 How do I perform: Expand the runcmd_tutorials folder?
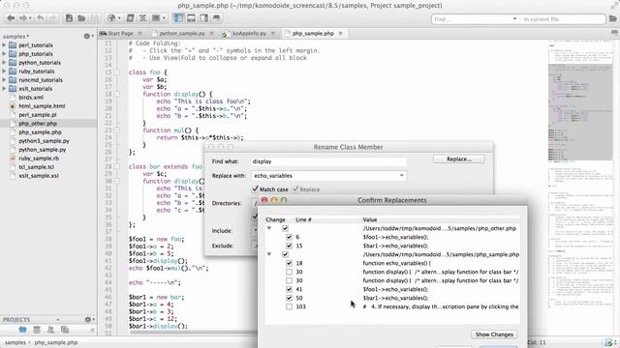tap(4, 79)
